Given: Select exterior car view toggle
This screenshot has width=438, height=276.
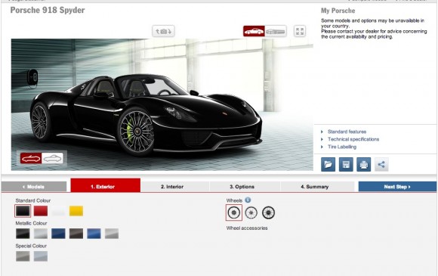Looking at the screenshot, I should 254,31.
